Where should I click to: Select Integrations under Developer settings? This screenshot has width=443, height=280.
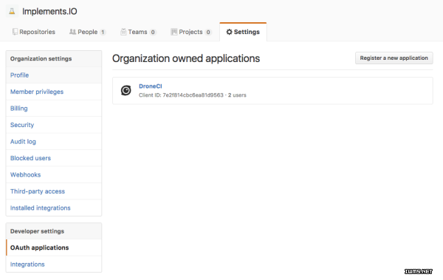pyautogui.click(x=27, y=264)
